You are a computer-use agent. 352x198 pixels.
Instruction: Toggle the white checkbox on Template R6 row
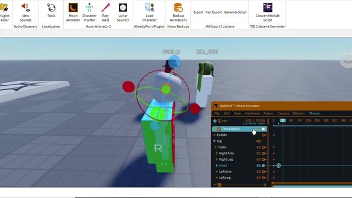click(263, 129)
